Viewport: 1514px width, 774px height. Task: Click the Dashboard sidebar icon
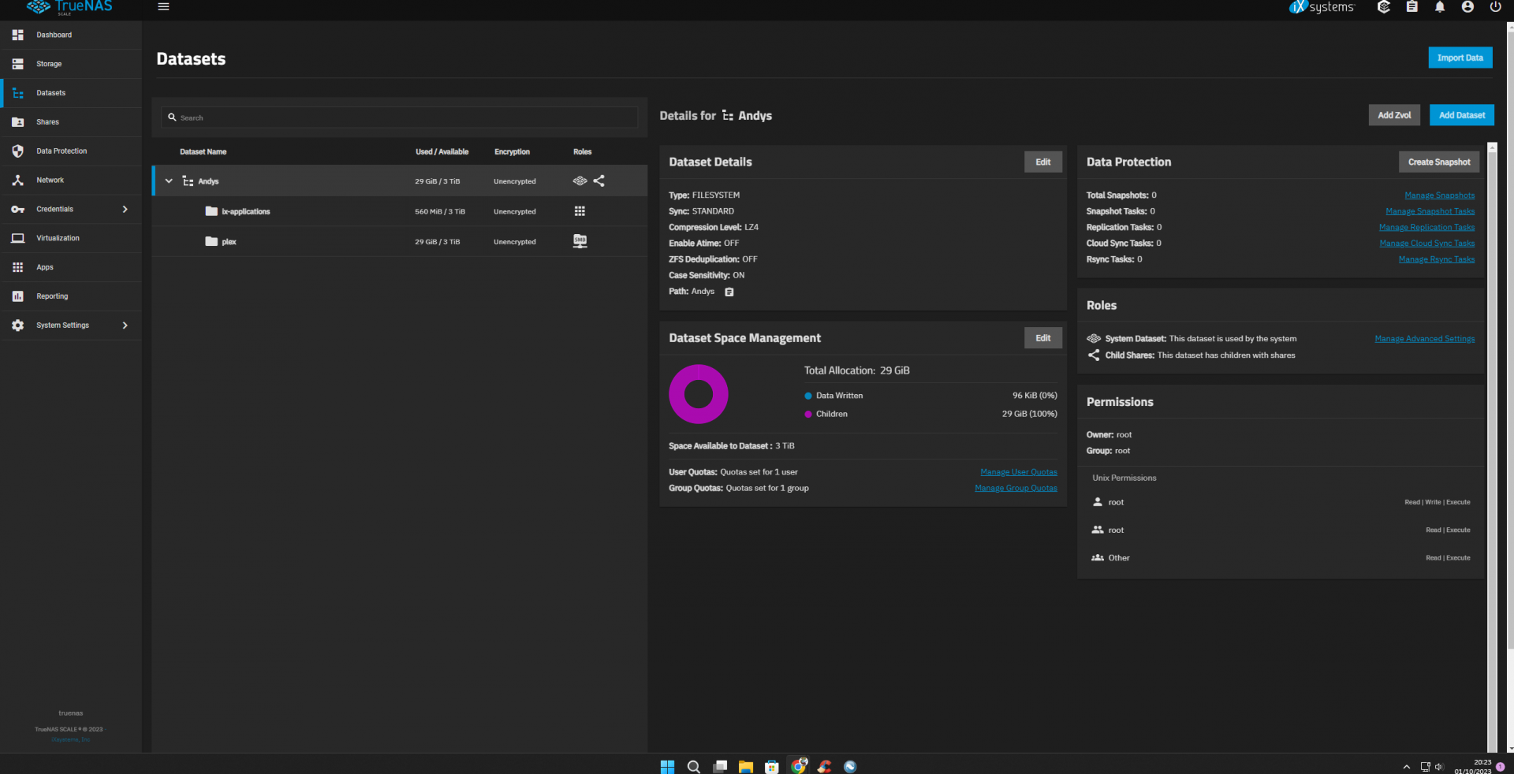pos(17,35)
